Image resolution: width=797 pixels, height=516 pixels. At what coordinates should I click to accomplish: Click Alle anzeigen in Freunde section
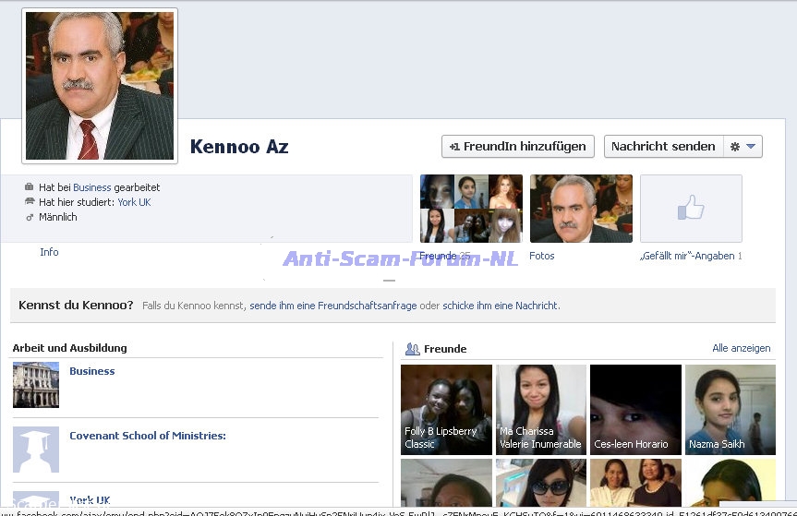(x=741, y=348)
